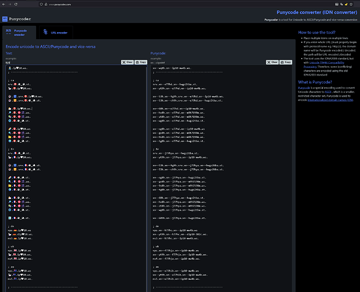360x292 pixels.
Task: Go back using the browser back arrow
Action: click(4, 4)
